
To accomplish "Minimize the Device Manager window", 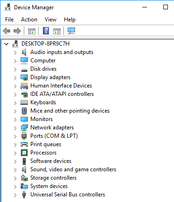I will (x=145, y=7).
